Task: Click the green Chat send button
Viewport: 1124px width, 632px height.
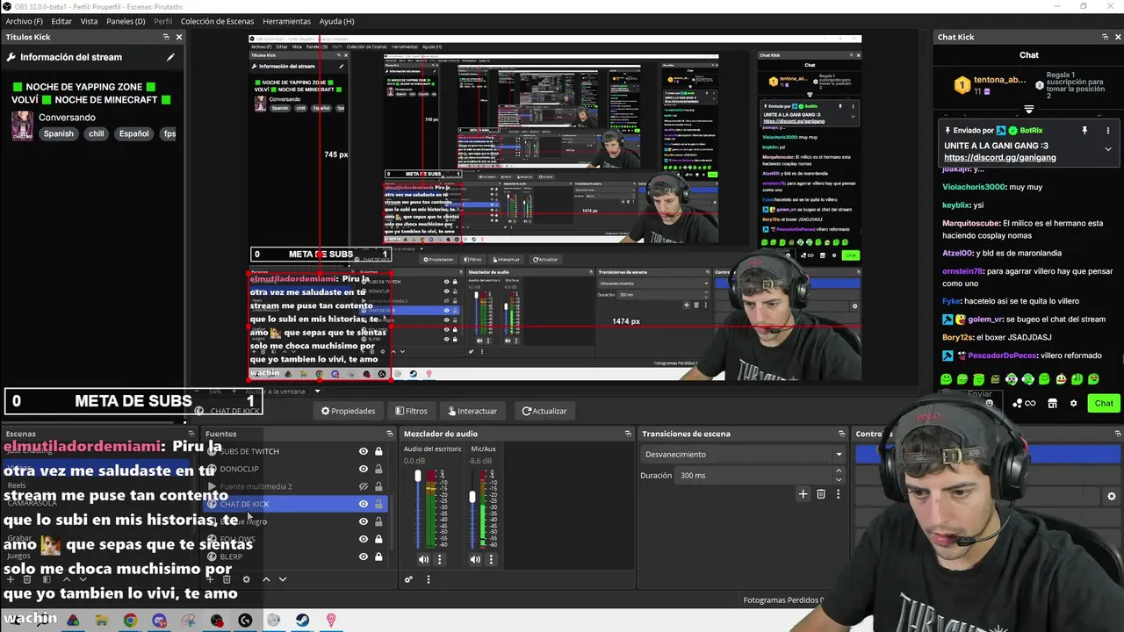Action: click(x=1103, y=403)
